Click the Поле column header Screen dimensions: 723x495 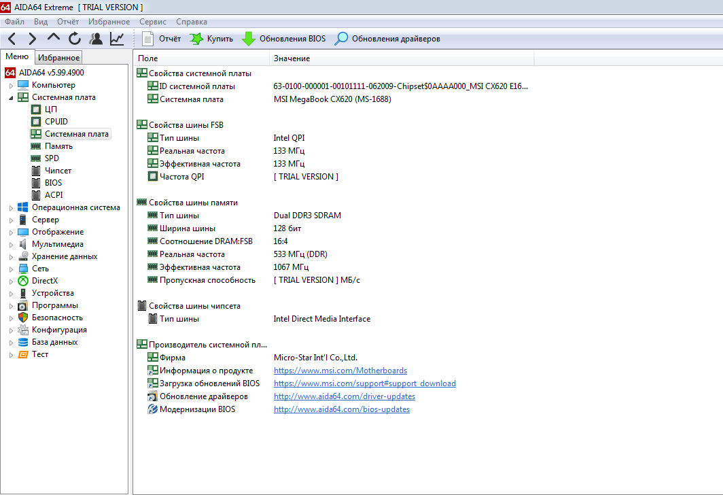coord(202,58)
